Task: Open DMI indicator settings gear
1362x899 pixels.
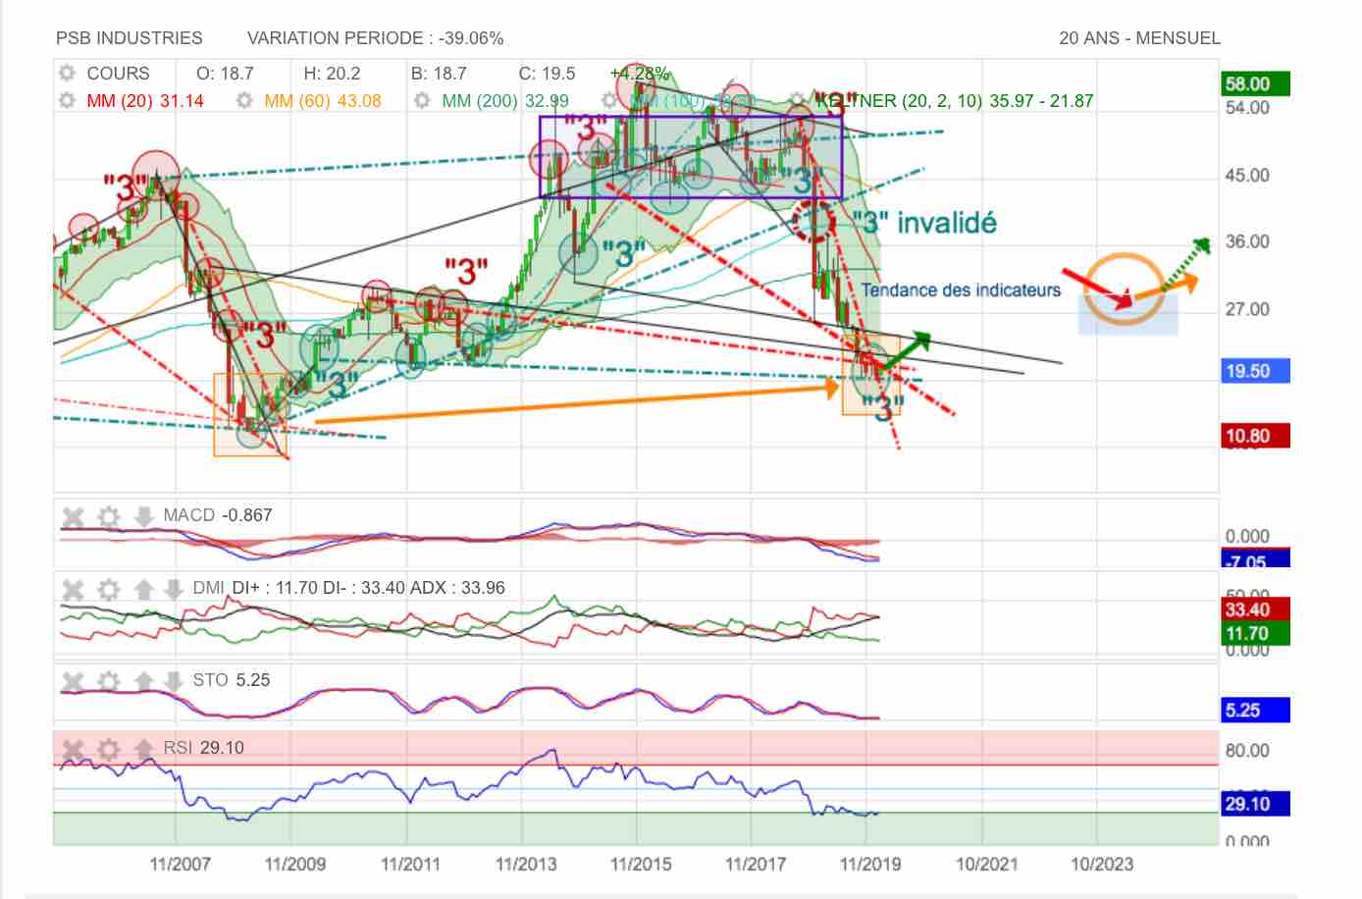Action: click(x=109, y=589)
